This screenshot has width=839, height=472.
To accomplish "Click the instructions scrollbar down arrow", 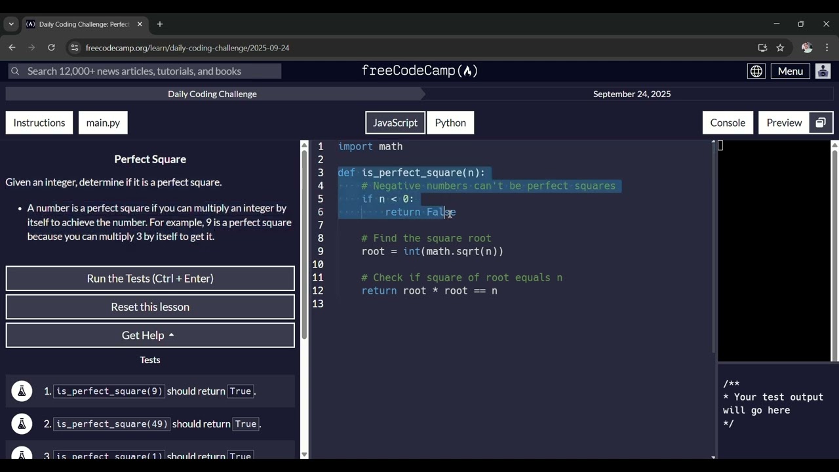I will click(304, 454).
